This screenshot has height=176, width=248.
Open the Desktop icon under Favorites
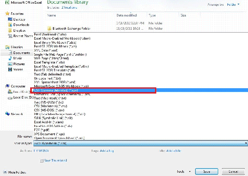(x=10, y=19)
